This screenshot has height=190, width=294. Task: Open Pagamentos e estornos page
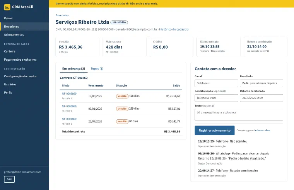tap(24, 59)
